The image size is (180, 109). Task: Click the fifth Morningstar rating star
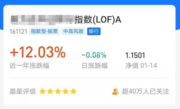point(73,91)
